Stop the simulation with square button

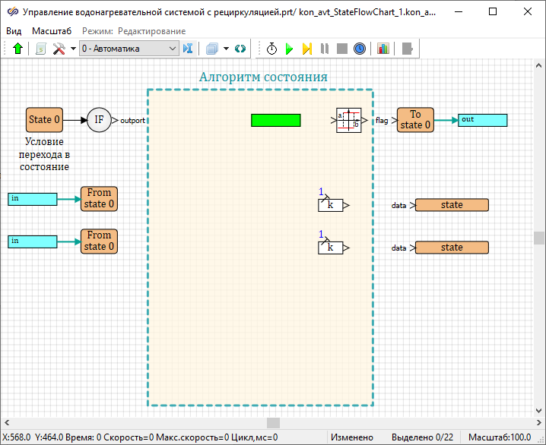(x=342, y=49)
